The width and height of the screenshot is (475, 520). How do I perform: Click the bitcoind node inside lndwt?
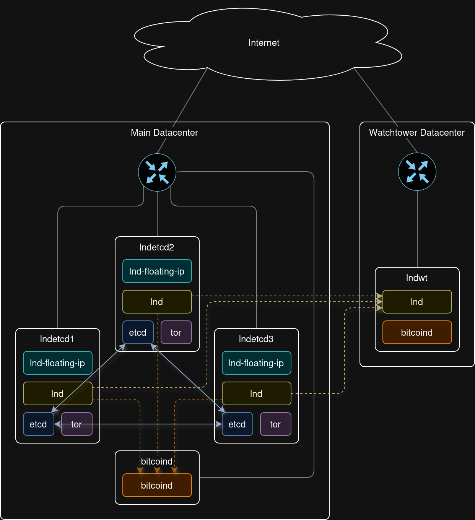tap(417, 332)
